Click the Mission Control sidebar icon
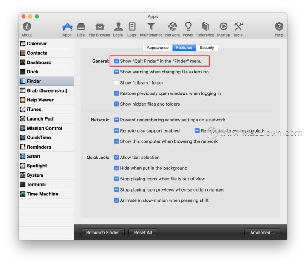This screenshot has height=265, width=306. click(23, 128)
